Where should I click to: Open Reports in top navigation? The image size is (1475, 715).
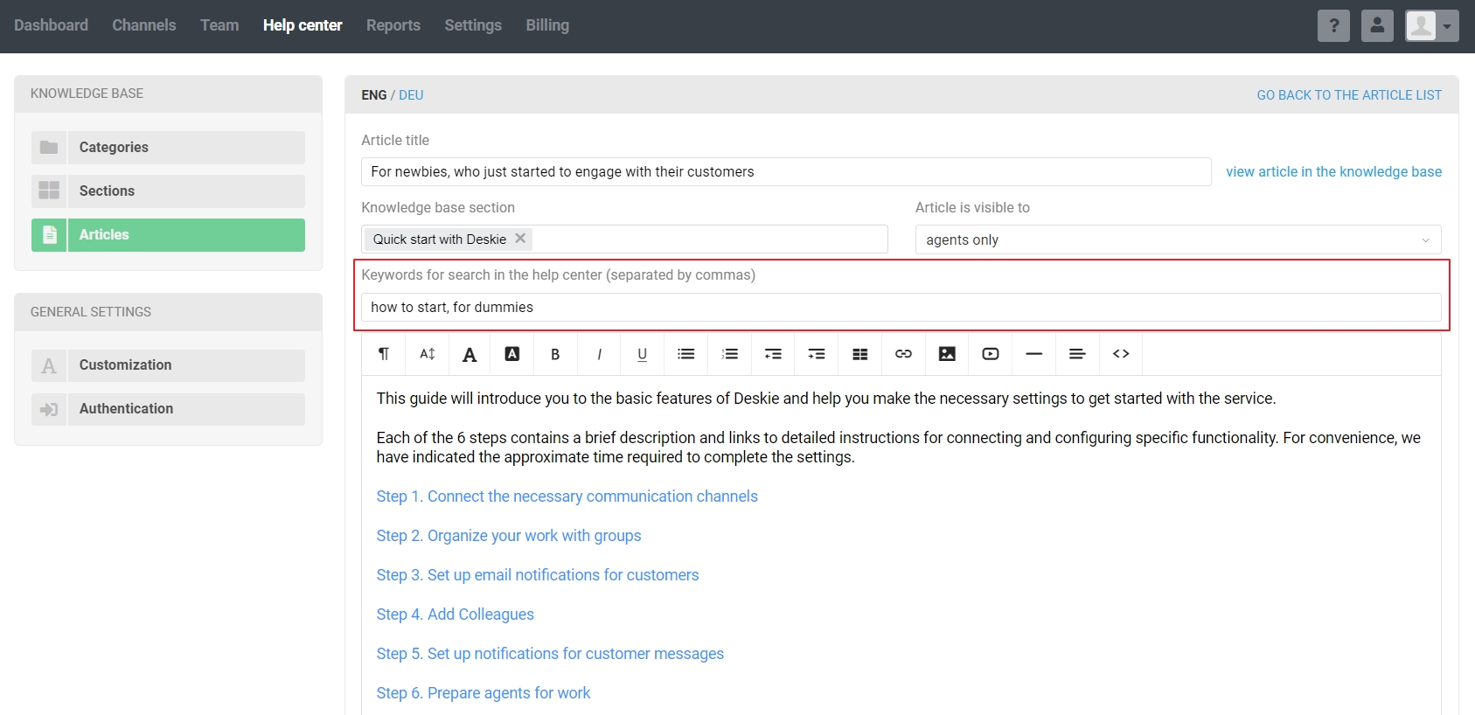click(x=393, y=25)
